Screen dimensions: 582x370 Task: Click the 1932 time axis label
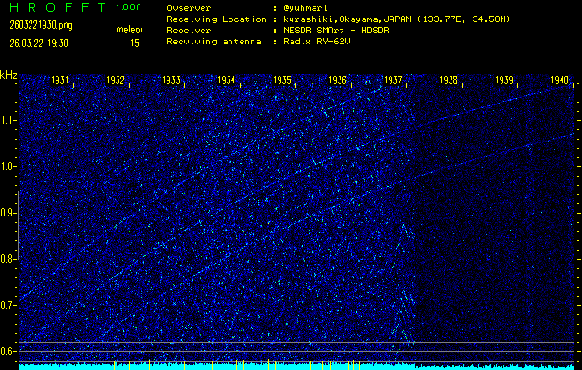[x=116, y=80]
